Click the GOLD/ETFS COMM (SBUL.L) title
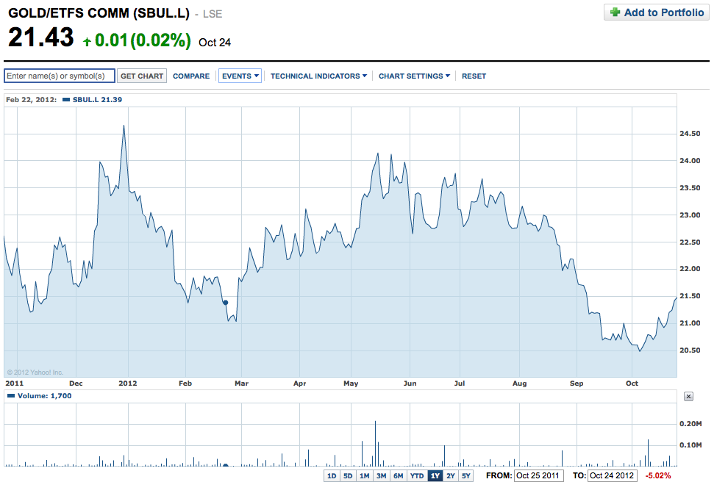728x482 pixels. point(99,13)
